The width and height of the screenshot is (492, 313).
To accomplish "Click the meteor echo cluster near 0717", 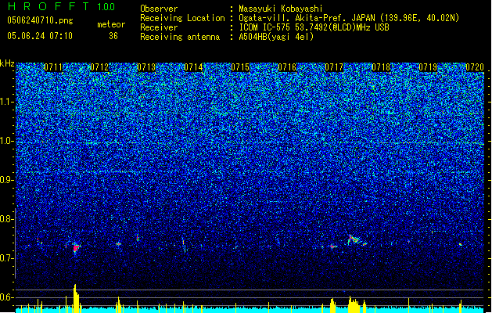I will click(354, 240).
